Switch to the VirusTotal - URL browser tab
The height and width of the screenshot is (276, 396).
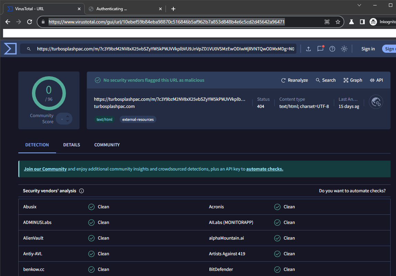click(x=44, y=9)
